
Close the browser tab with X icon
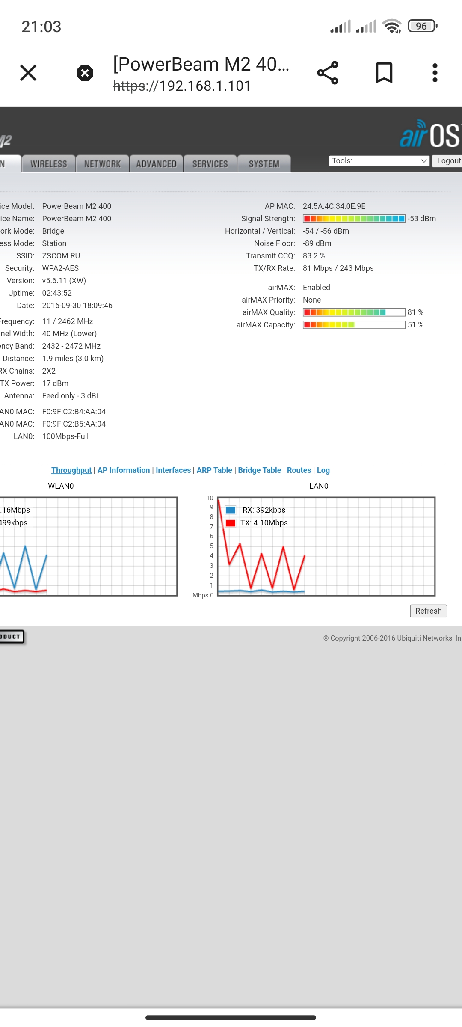tap(28, 73)
